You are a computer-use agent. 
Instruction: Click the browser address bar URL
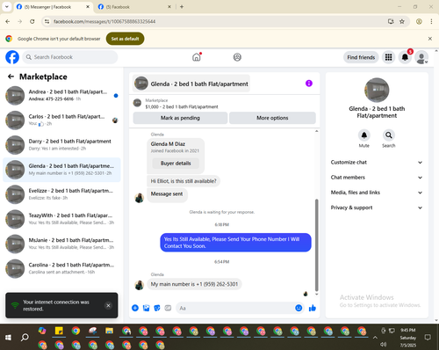(x=104, y=21)
